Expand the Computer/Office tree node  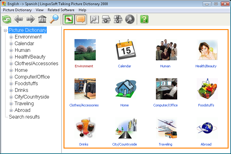click(x=11, y=77)
